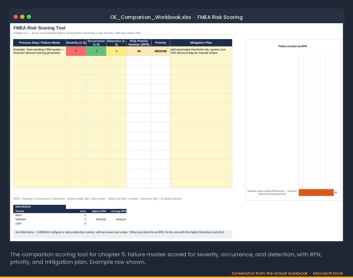Viewport: 353px width, 278px height.
Task: Click the orange bar in the RPN chart
Action: tap(316, 192)
